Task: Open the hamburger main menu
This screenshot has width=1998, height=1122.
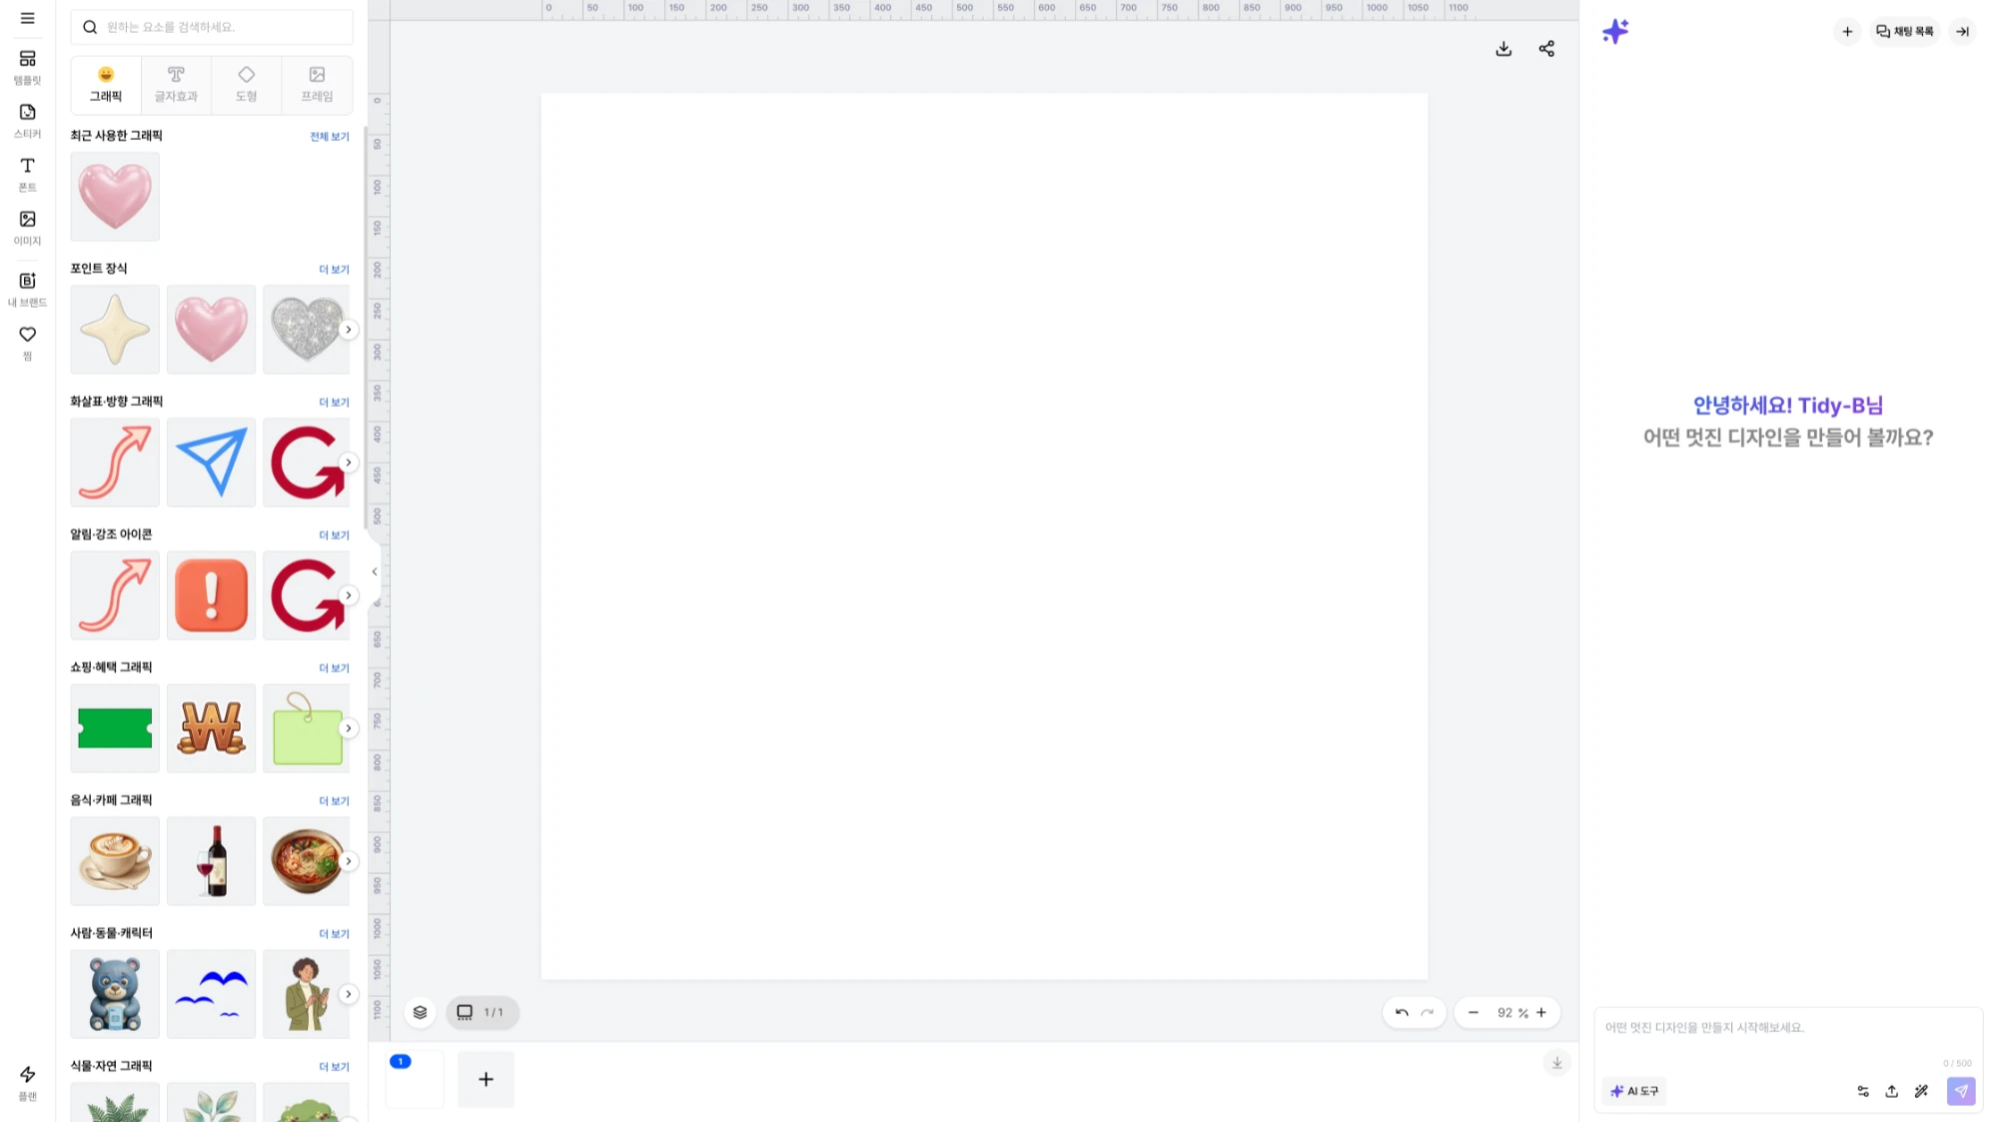Action: [27, 18]
